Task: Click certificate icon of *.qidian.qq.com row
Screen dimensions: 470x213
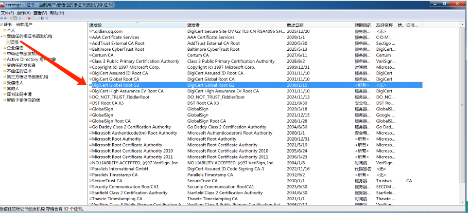Action: [x=90, y=31]
